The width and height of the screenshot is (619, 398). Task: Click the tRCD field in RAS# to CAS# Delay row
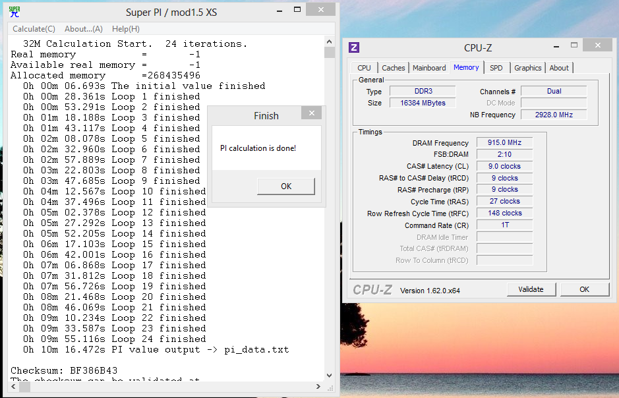click(504, 178)
